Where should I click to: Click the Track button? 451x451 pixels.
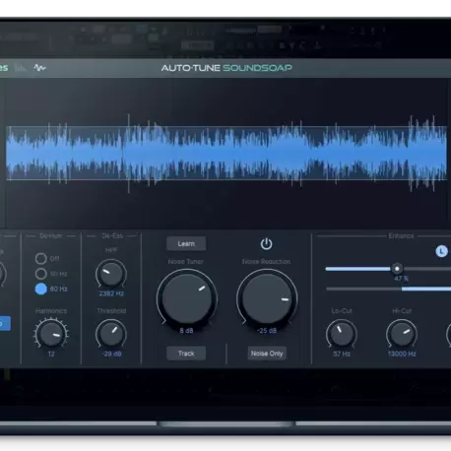click(186, 354)
